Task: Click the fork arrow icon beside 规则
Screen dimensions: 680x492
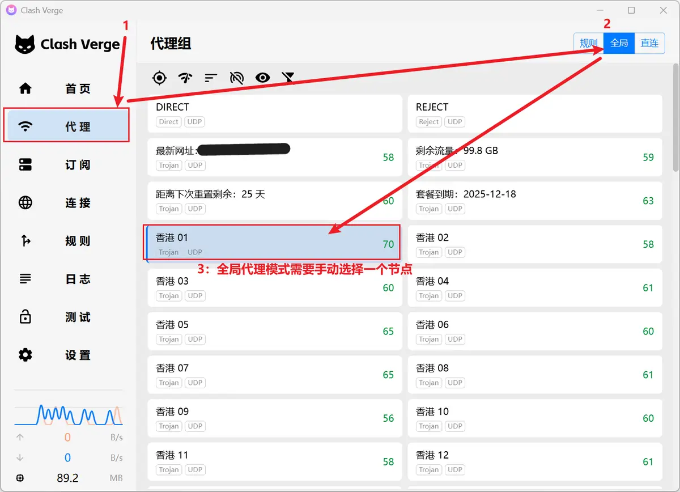Action: 25,241
